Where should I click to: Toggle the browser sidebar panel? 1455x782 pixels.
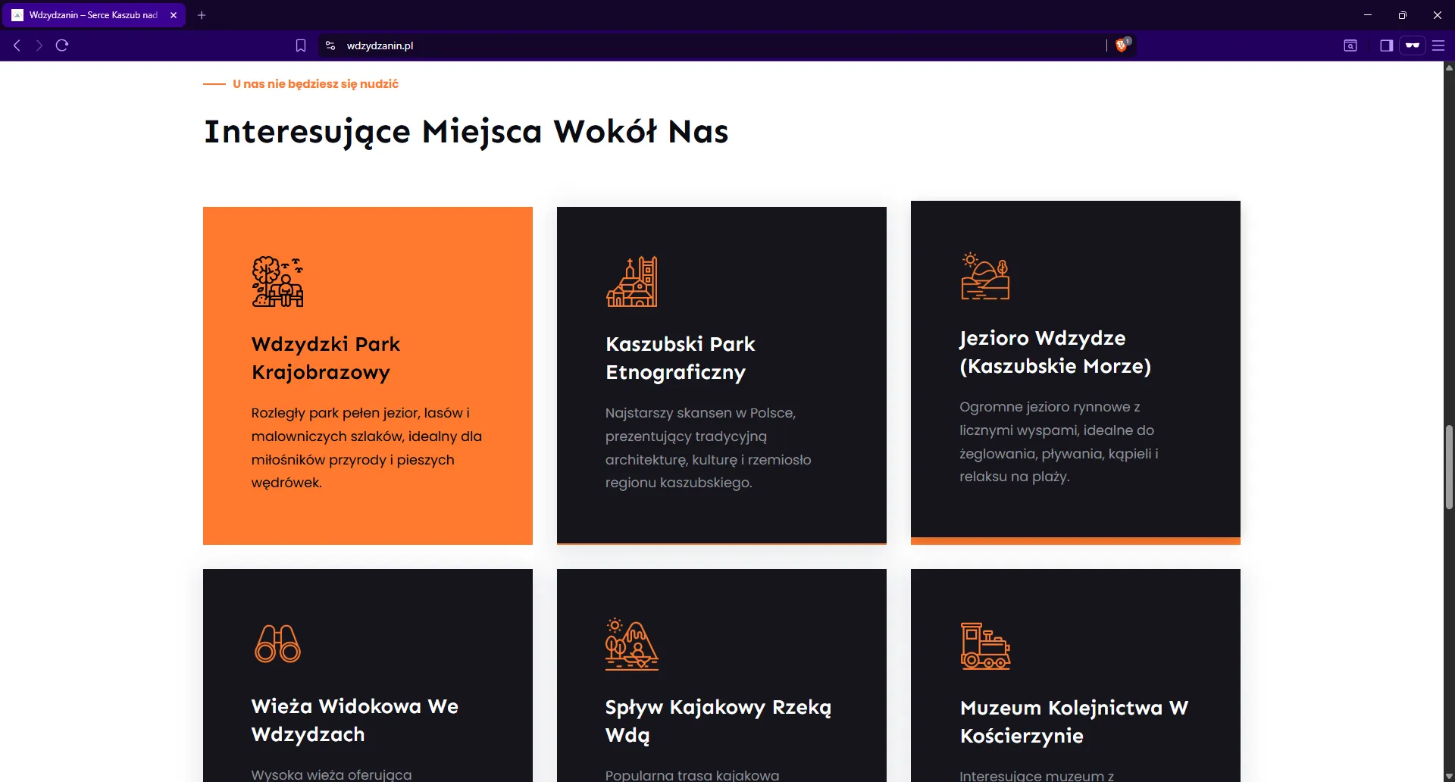1386,45
